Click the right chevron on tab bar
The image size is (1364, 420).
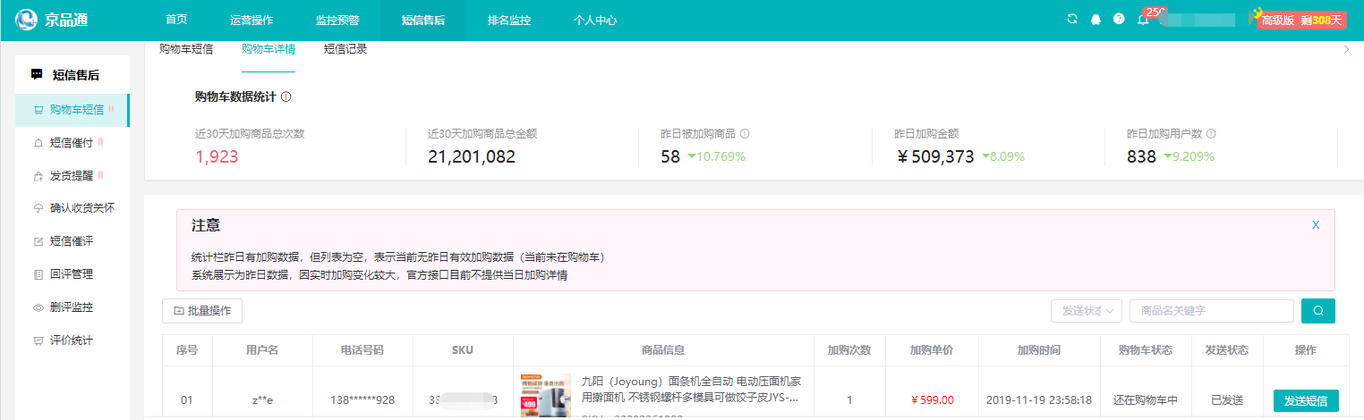pos(1347,50)
